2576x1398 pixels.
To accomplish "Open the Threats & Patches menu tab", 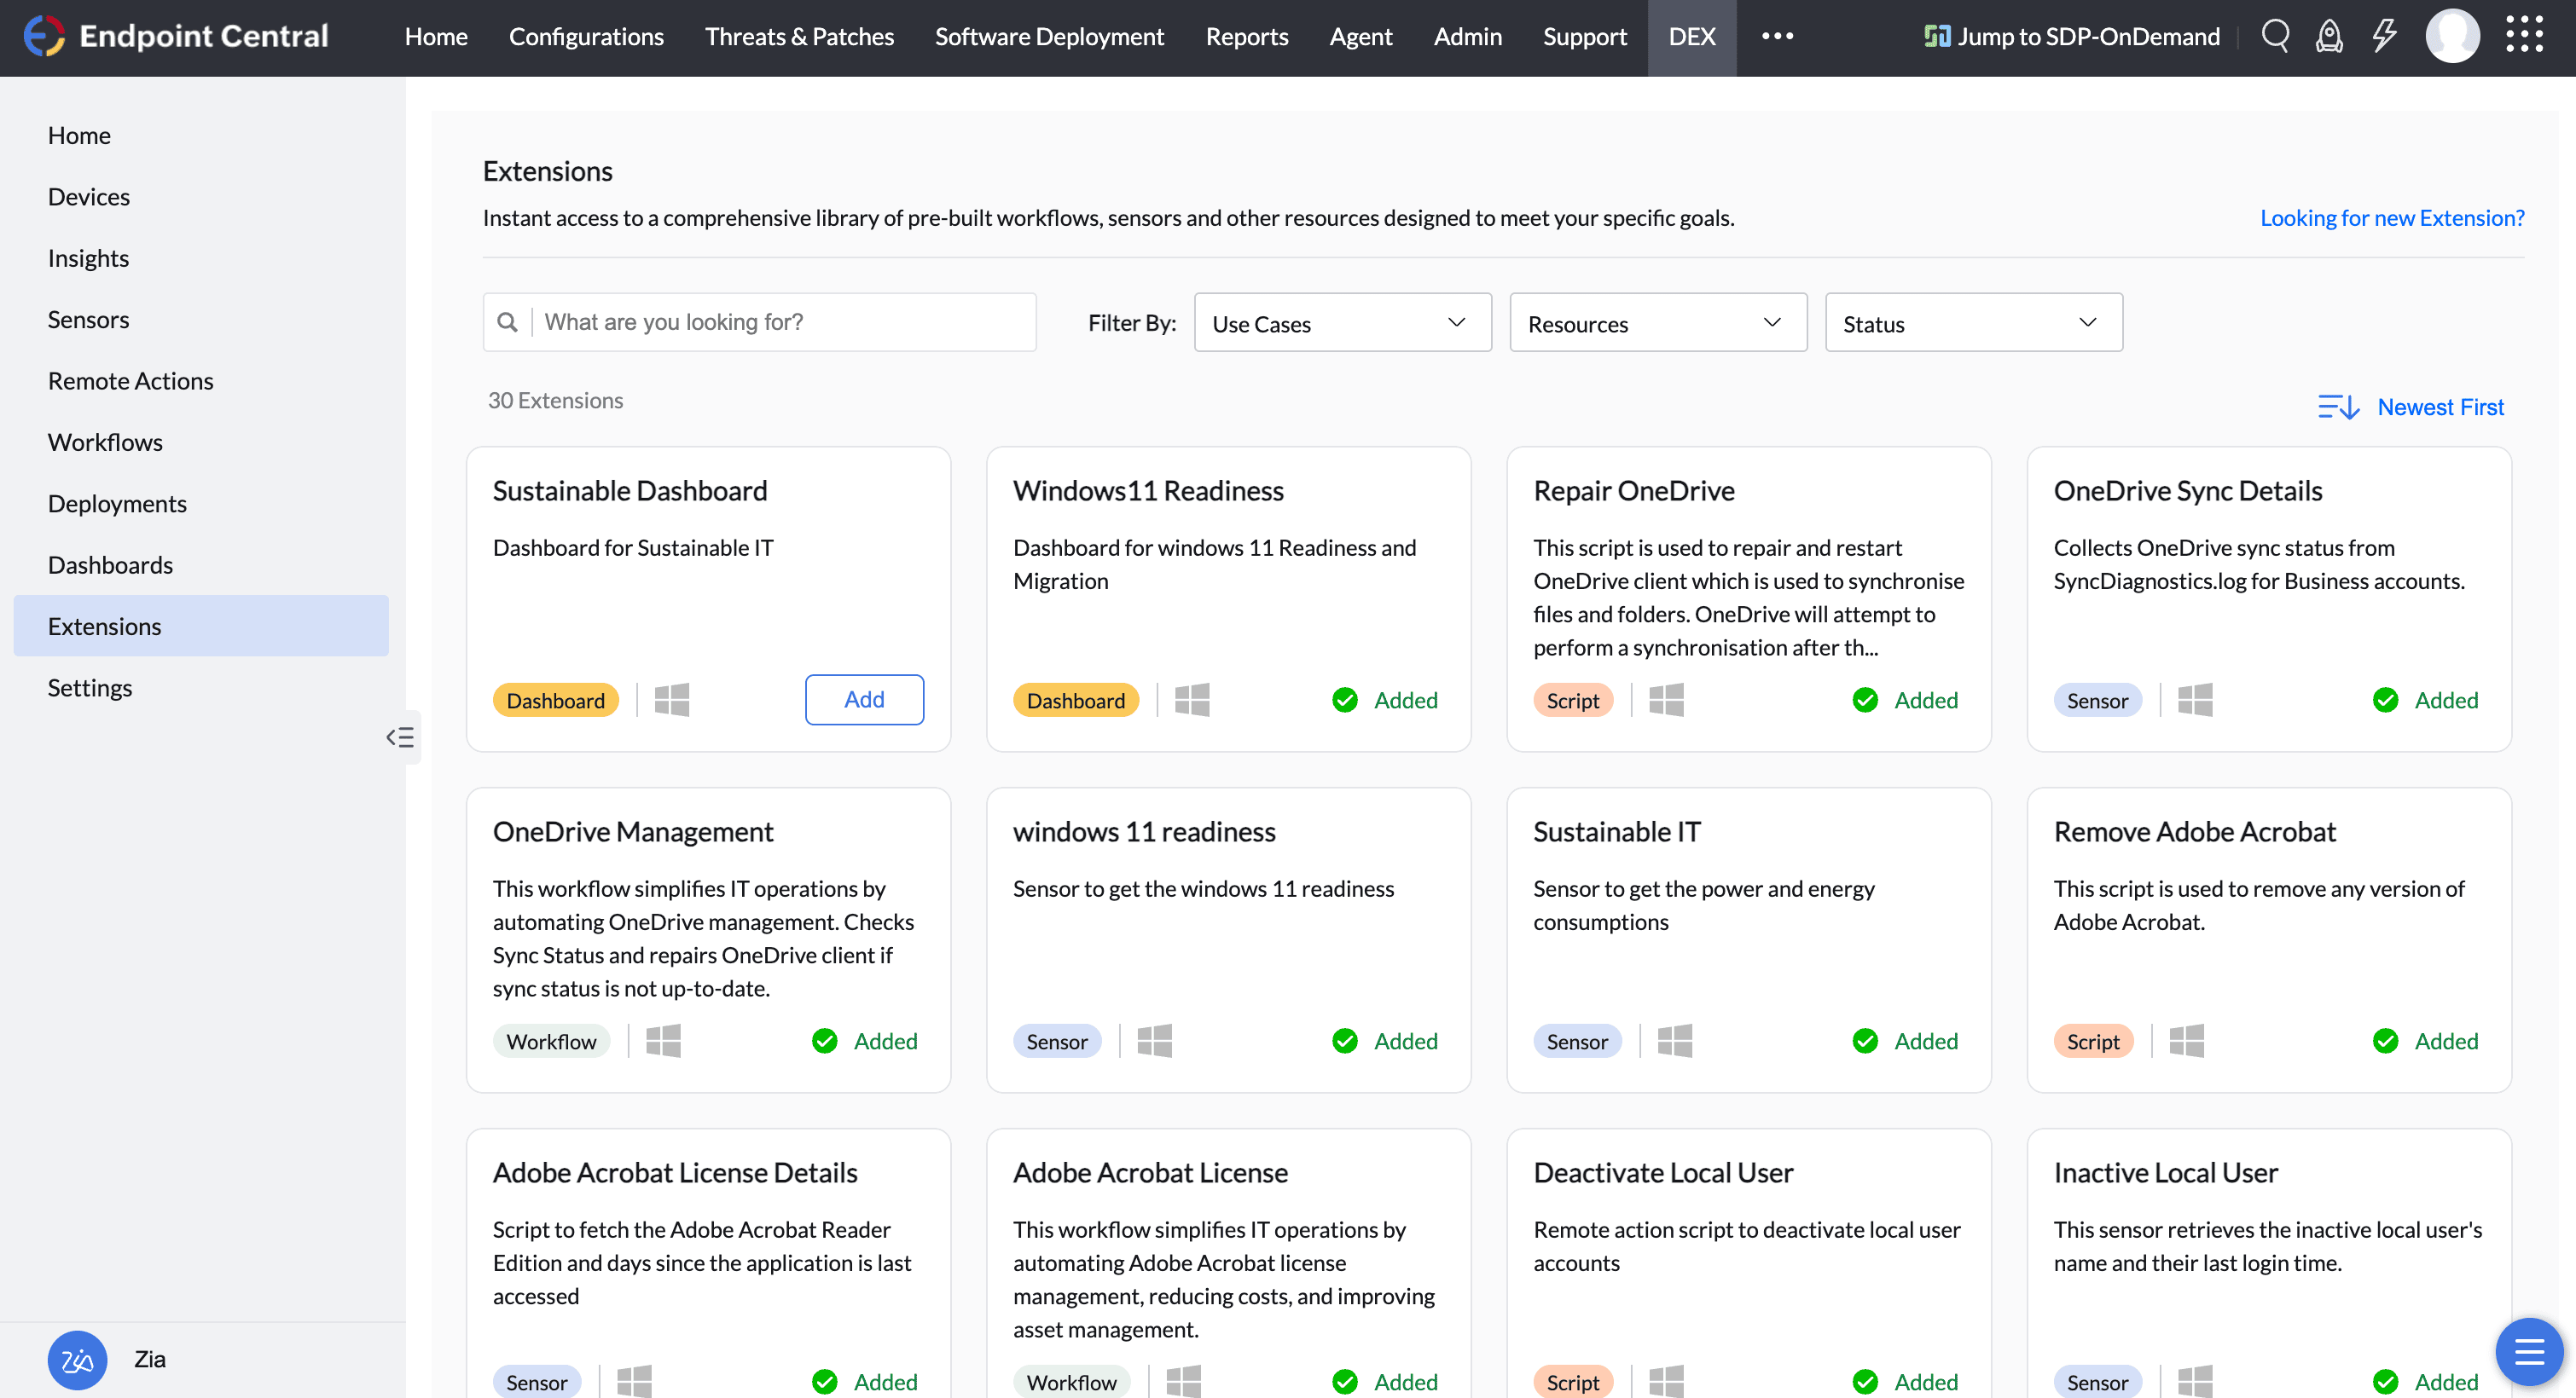I will pyautogui.click(x=799, y=36).
